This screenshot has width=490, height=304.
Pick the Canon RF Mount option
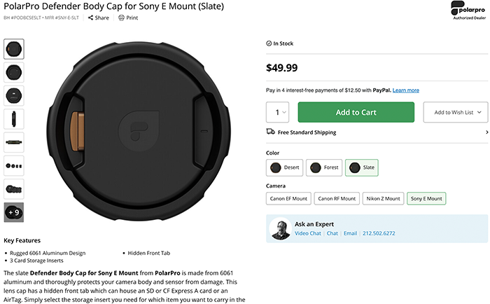point(337,199)
